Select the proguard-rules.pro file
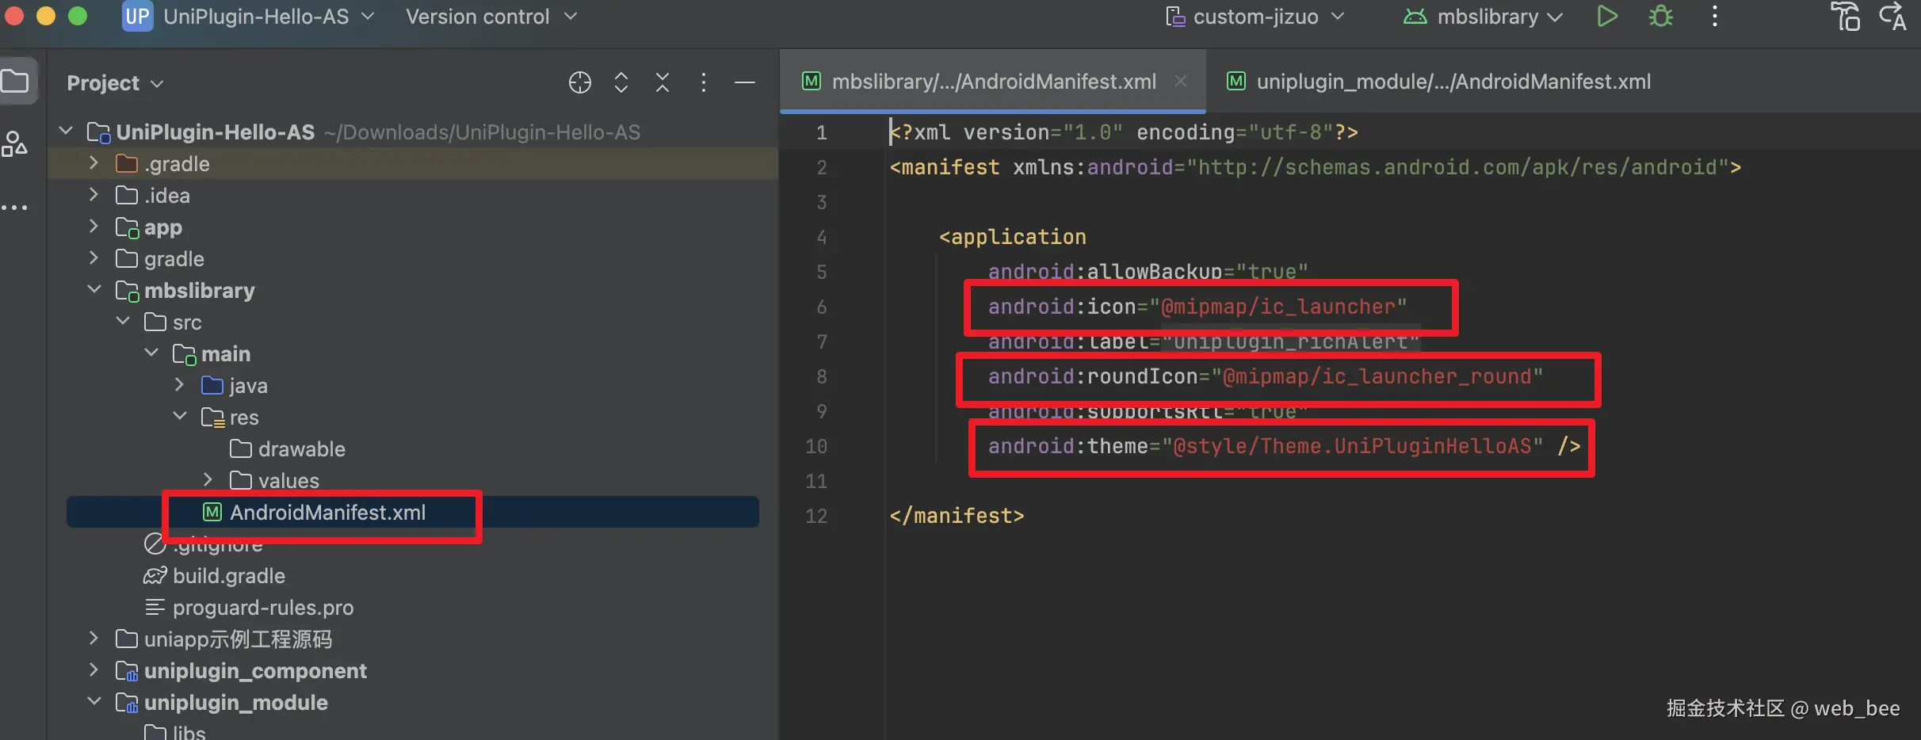 click(249, 608)
